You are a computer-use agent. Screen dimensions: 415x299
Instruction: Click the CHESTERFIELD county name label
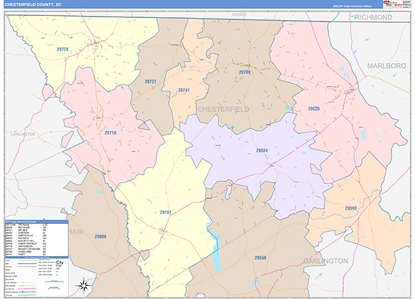223,109
